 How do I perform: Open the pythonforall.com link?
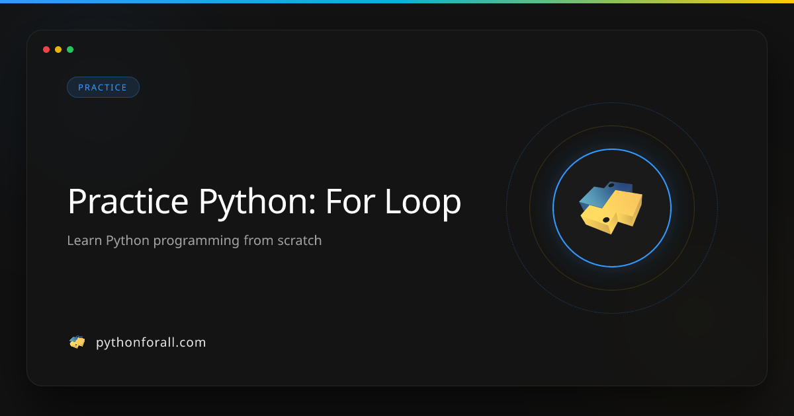pyautogui.click(x=151, y=343)
